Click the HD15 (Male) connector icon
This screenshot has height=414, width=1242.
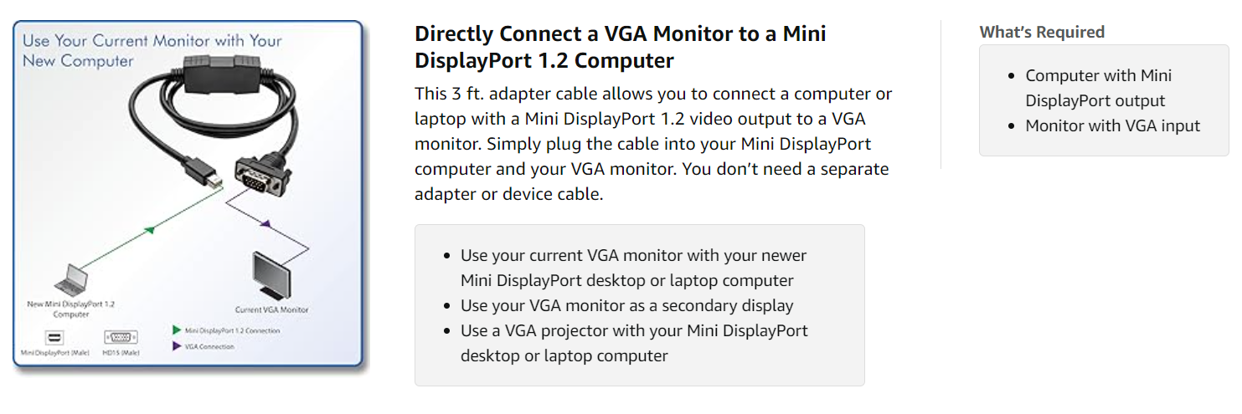click(121, 338)
